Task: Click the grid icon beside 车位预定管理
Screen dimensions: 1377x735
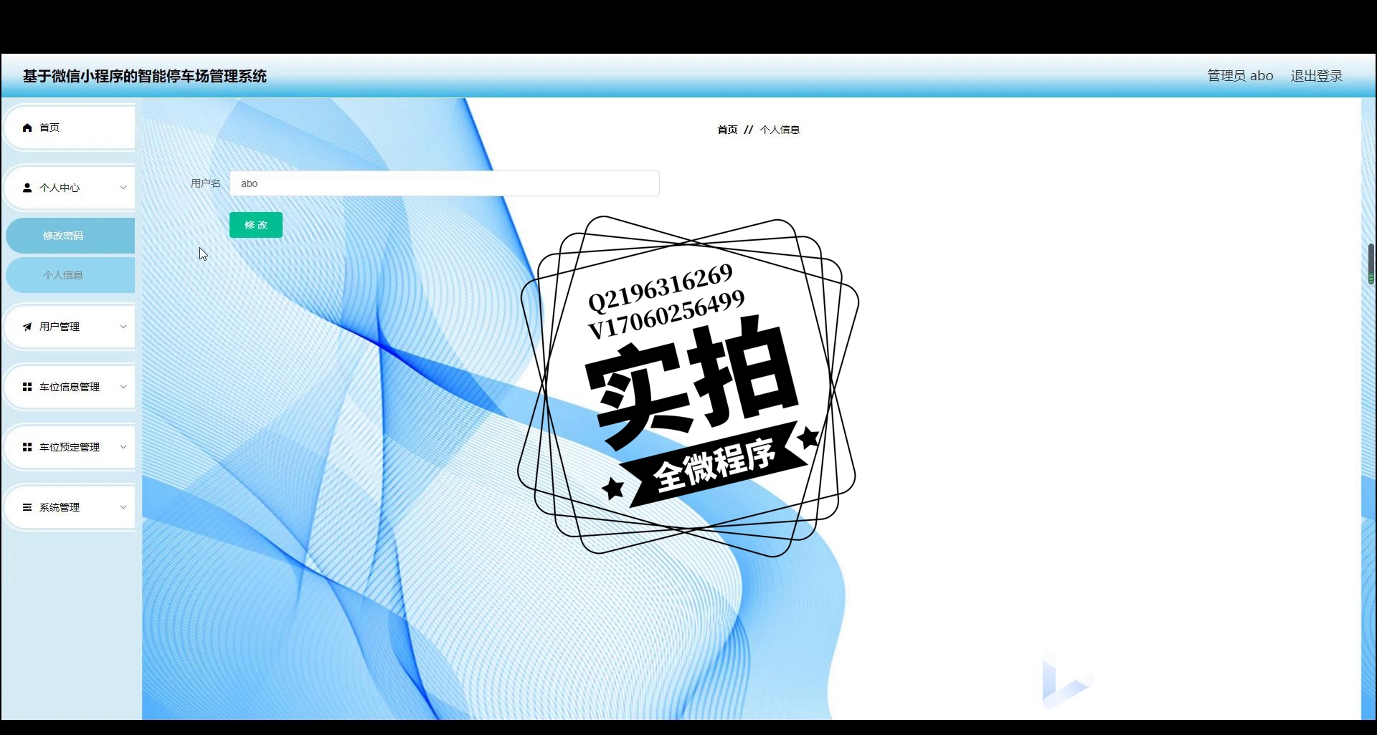Action: point(27,447)
